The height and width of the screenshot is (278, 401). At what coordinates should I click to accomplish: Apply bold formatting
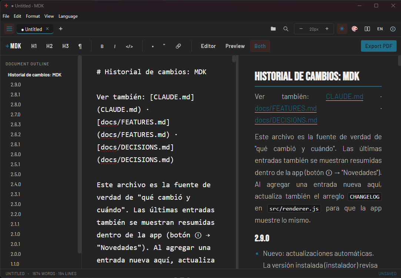(102, 46)
